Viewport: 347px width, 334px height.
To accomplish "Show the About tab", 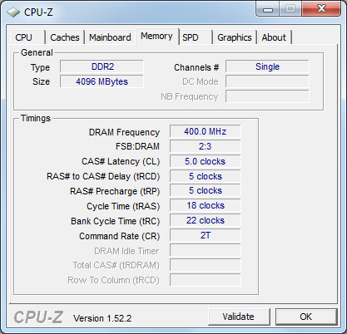I will [274, 37].
